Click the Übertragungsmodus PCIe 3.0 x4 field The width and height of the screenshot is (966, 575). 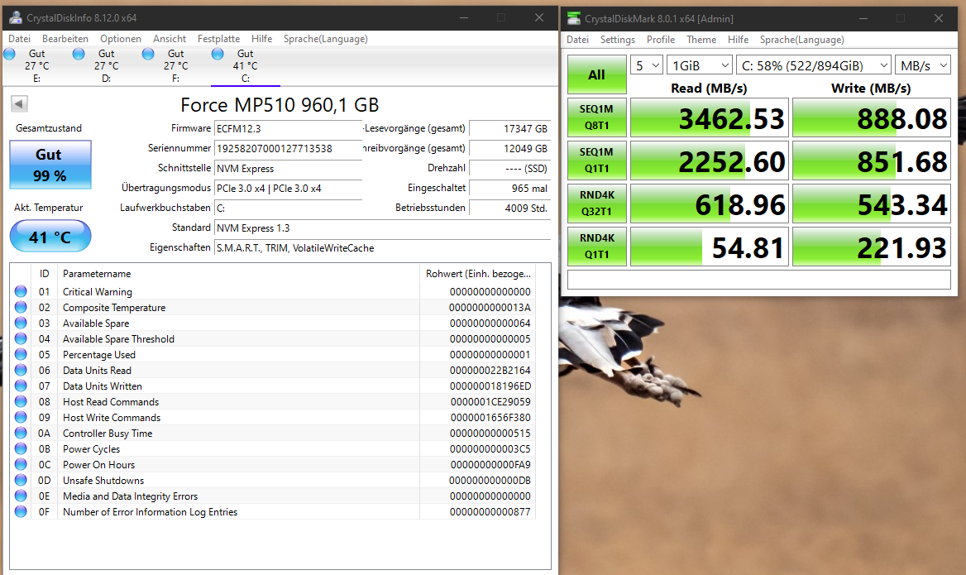(x=288, y=189)
